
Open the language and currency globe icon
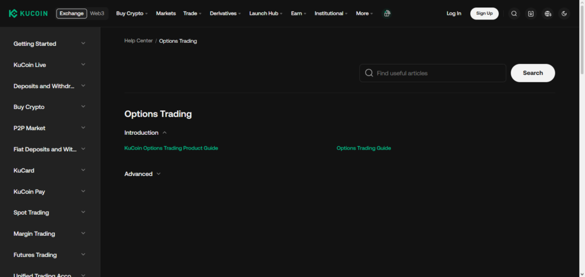click(548, 13)
